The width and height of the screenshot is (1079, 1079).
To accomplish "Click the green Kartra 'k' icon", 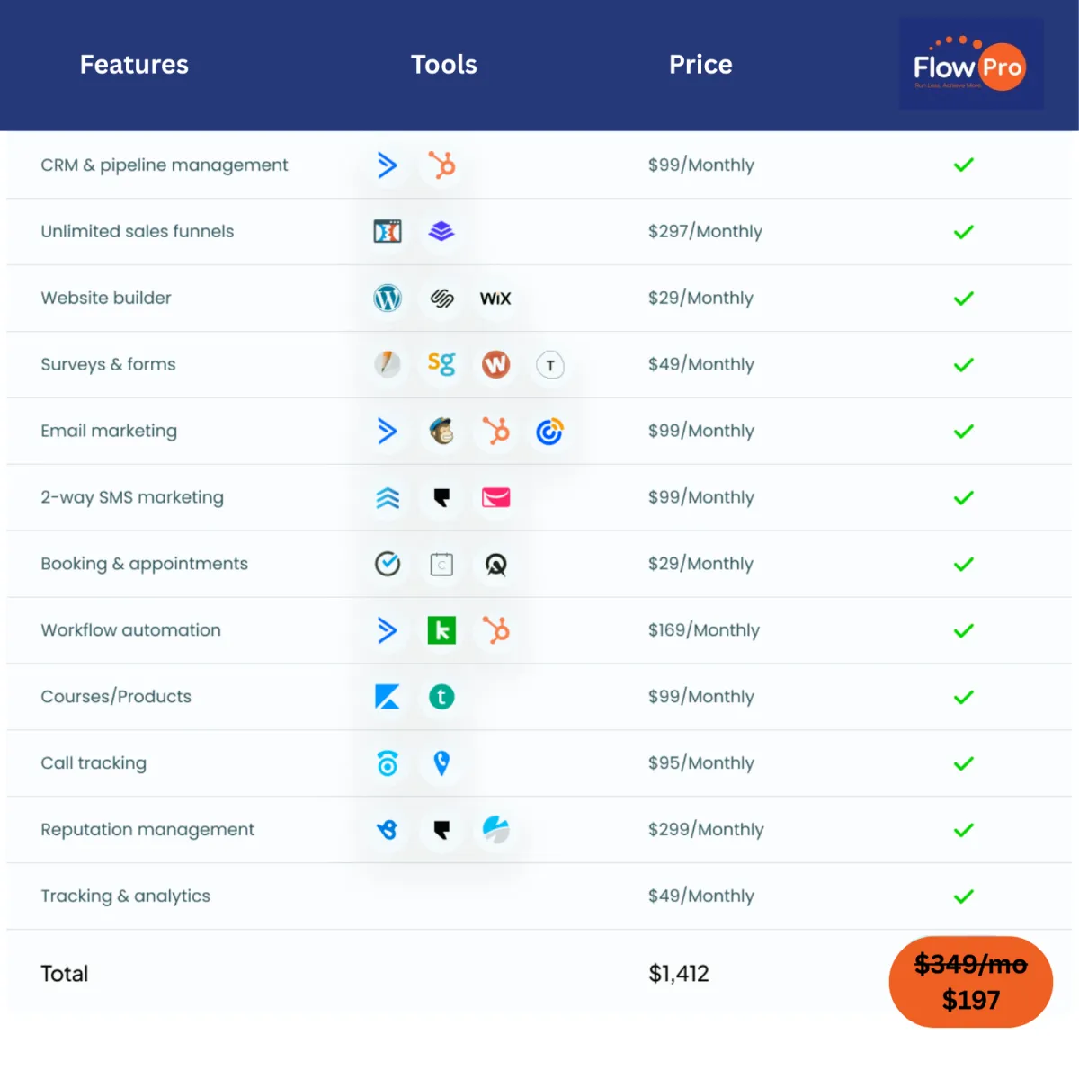I will pos(441,630).
